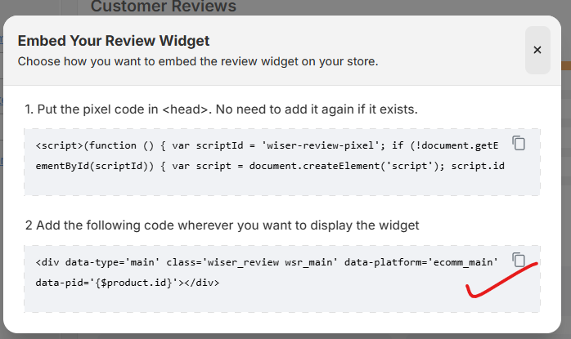Click the data-pid='{$product.id}' code line

click(x=127, y=283)
